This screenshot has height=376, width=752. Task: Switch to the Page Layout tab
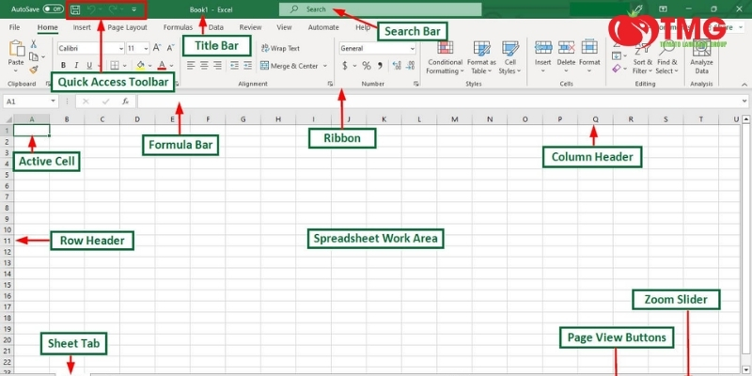pyautogui.click(x=127, y=27)
